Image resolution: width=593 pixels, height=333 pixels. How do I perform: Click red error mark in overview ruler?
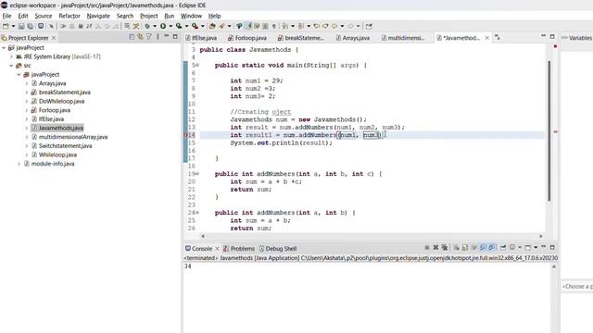(x=555, y=131)
